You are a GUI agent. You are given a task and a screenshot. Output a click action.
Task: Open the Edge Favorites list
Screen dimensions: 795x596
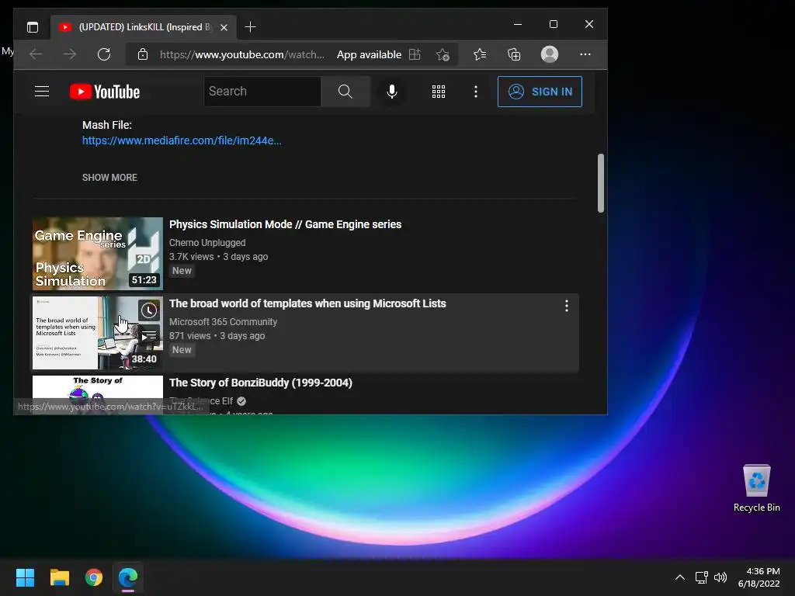tap(480, 54)
